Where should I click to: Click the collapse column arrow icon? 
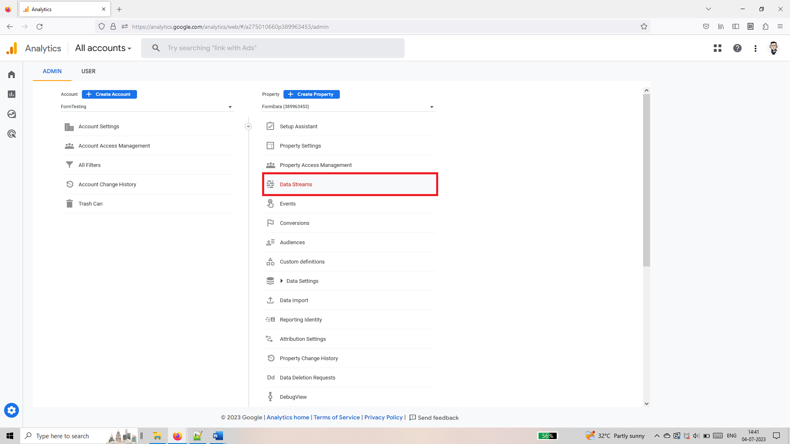click(248, 127)
